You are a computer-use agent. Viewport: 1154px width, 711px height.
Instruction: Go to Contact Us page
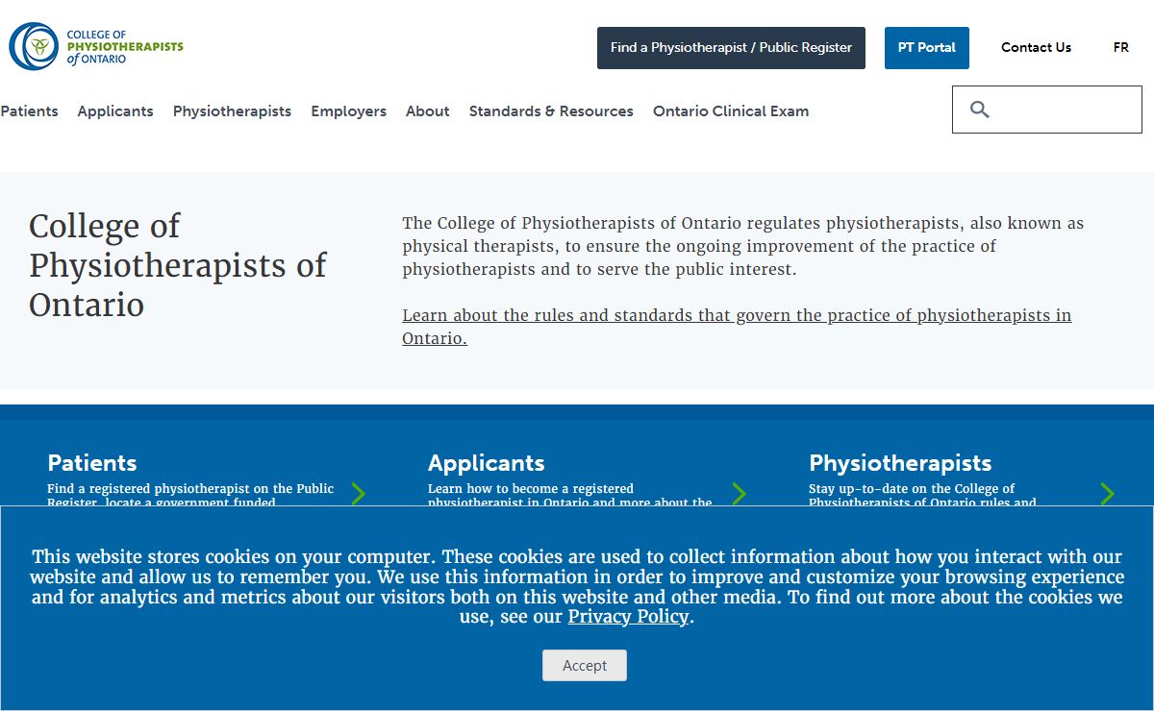1036,47
